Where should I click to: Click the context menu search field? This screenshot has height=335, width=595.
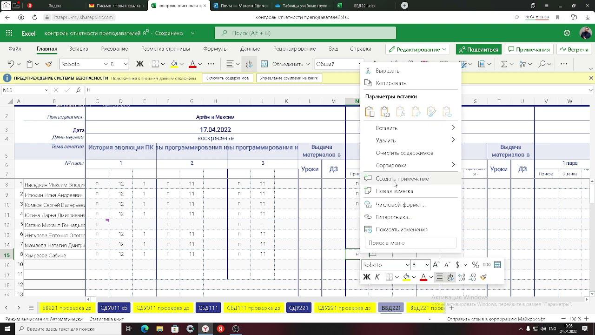(x=410, y=243)
